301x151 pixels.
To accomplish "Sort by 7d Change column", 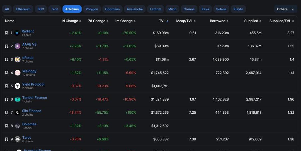I will [98, 21].
